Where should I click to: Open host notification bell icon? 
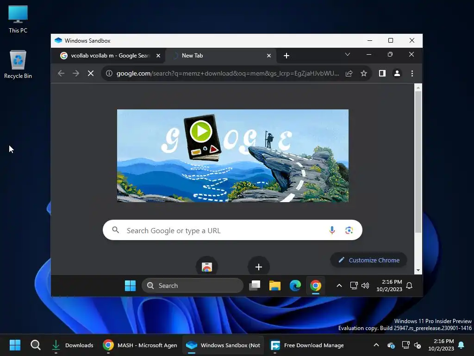(462, 345)
